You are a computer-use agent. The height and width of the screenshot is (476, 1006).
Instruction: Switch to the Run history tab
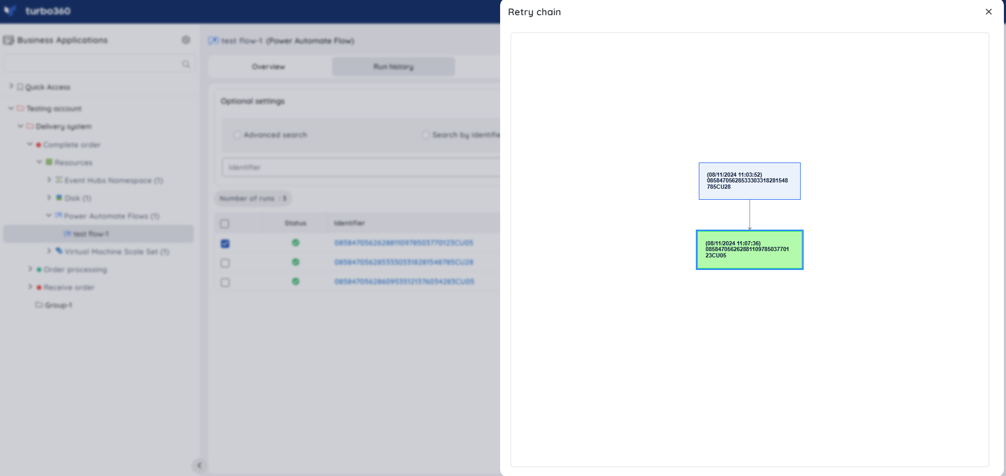[x=393, y=67]
